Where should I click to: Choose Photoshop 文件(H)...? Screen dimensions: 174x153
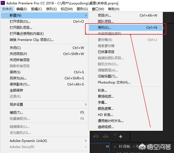(x=126, y=82)
